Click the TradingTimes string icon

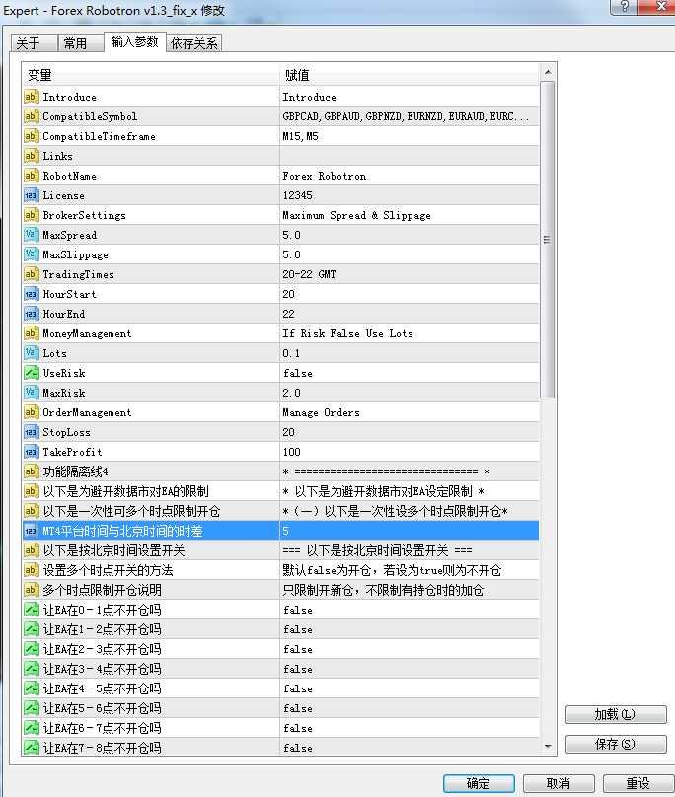point(31,274)
